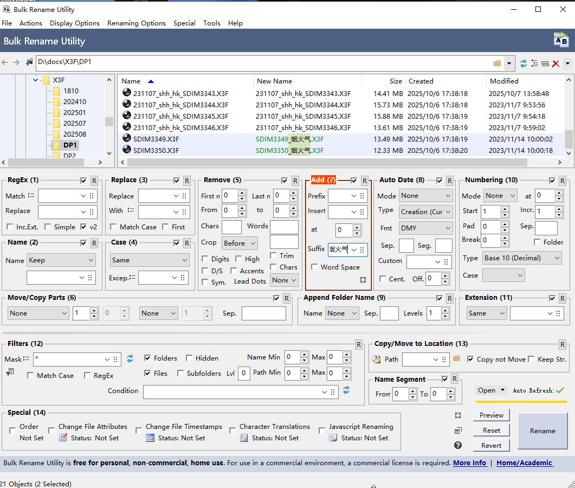Check the Hidden filter checkbox

click(189, 358)
